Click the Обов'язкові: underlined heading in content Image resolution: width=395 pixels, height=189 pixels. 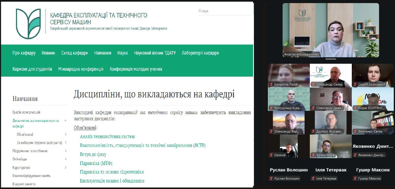click(x=85, y=127)
